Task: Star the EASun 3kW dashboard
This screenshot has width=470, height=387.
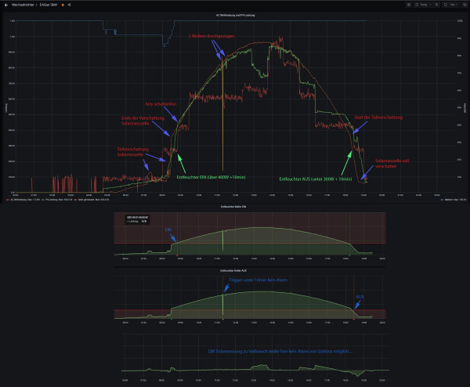Action: pos(63,5)
